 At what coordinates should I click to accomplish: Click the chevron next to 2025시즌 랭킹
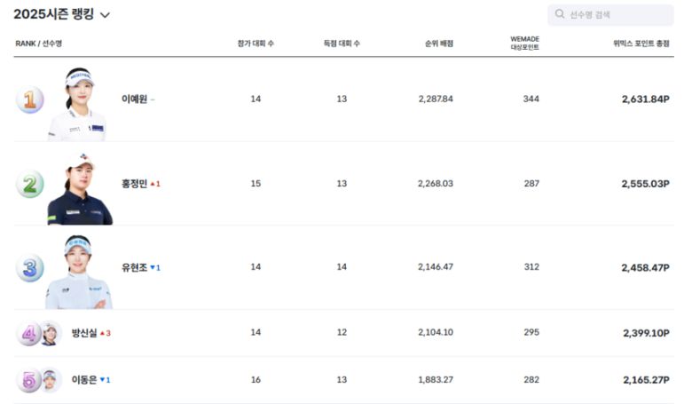click(x=106, y=15)
